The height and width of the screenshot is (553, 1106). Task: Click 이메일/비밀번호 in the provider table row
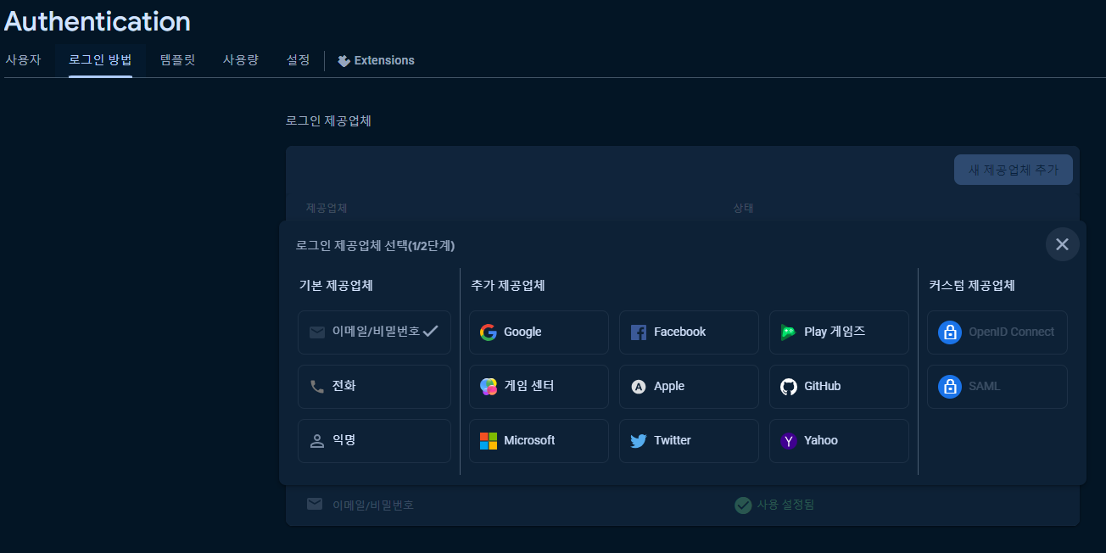[x=373, y=506]
